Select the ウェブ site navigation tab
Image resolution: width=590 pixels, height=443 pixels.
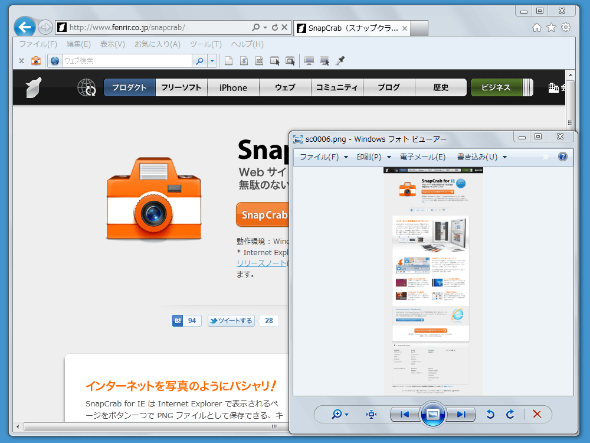click(285, 87)
